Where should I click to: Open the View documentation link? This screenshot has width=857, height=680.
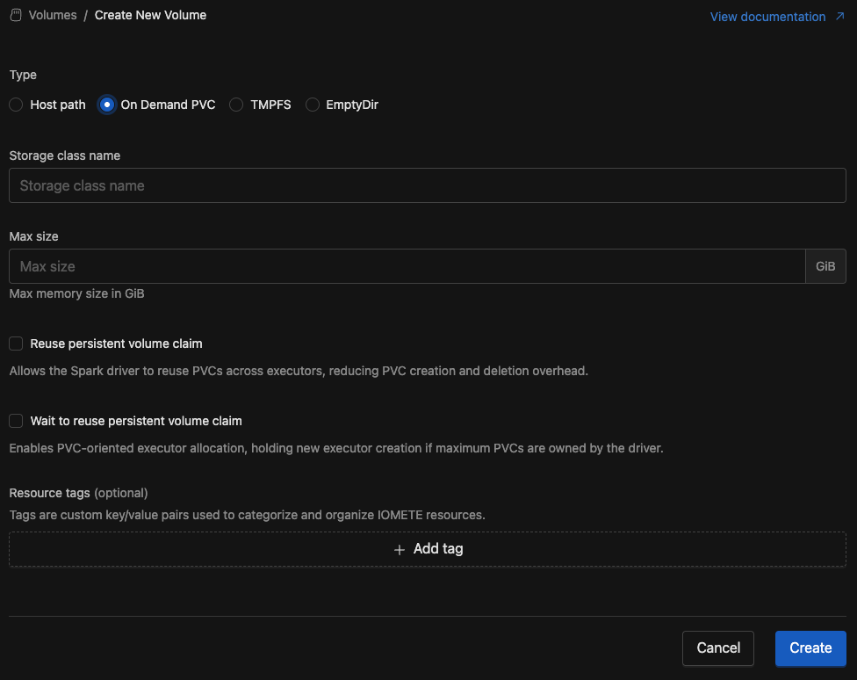767,17
